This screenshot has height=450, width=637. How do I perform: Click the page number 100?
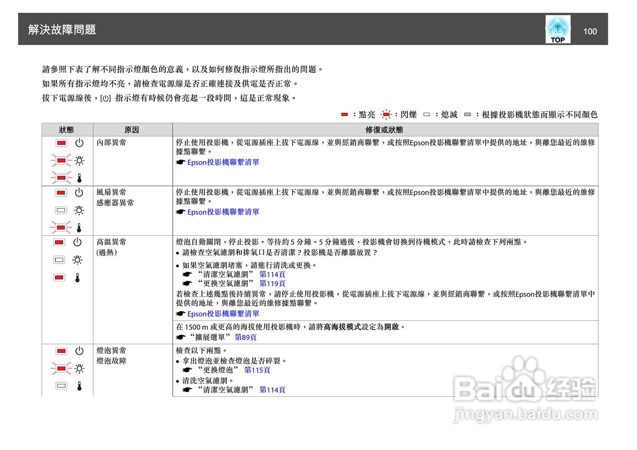click(590, 31)
